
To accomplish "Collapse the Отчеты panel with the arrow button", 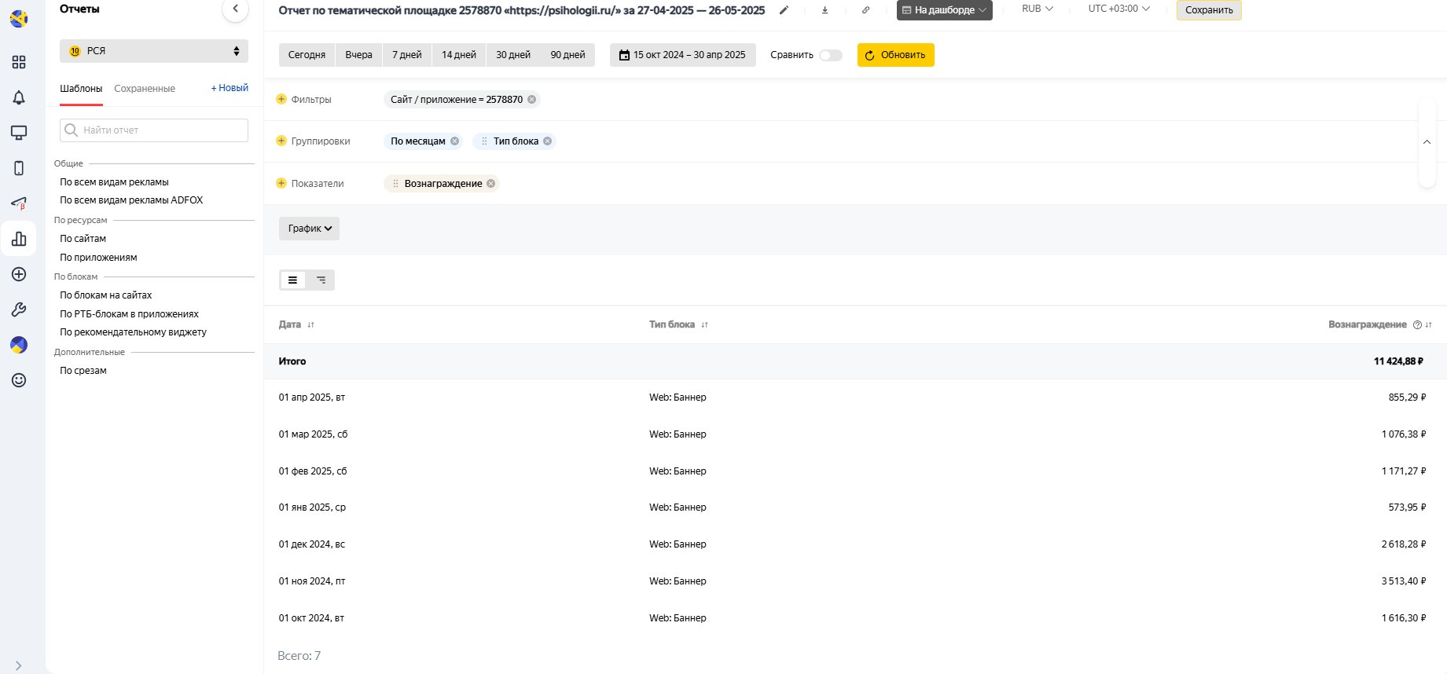I will click(235, 9).
